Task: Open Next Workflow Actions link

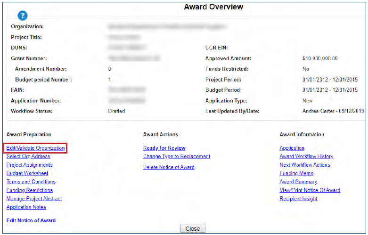Action: [x=305, y=165]
